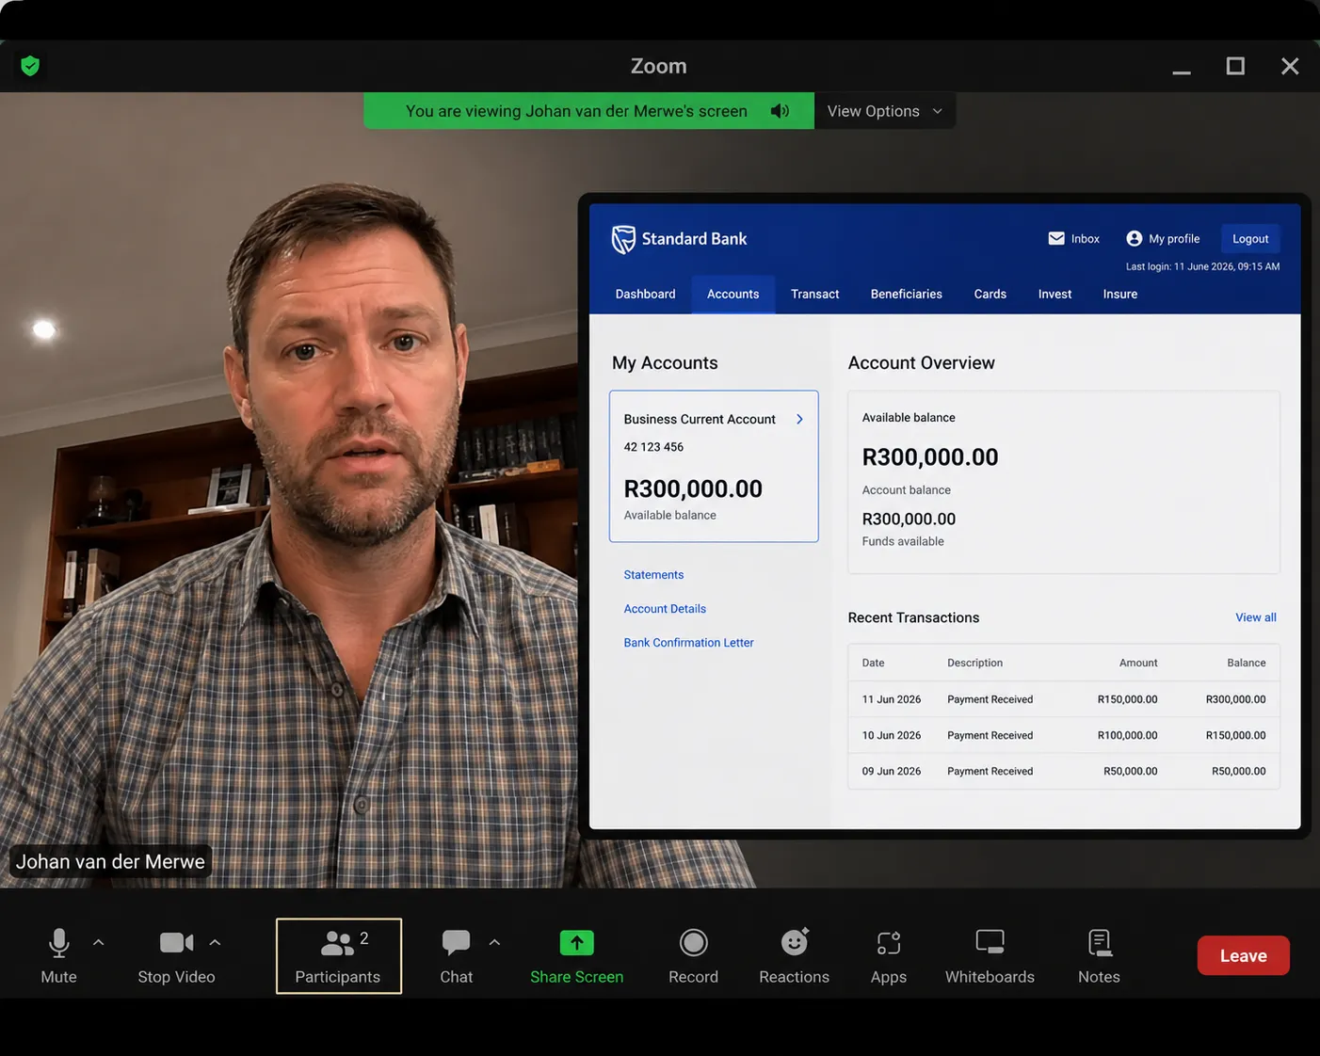
Task: Click the R50,000.00 amount on 09 Jun
Action: click(1131, 771)
